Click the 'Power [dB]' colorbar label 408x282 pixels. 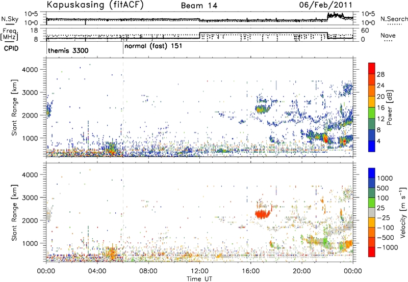coord(389,107)
